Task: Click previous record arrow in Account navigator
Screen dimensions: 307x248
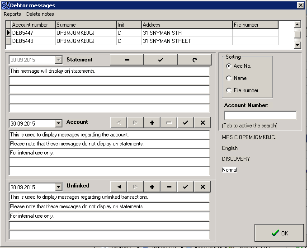Action: pos(118,122)
